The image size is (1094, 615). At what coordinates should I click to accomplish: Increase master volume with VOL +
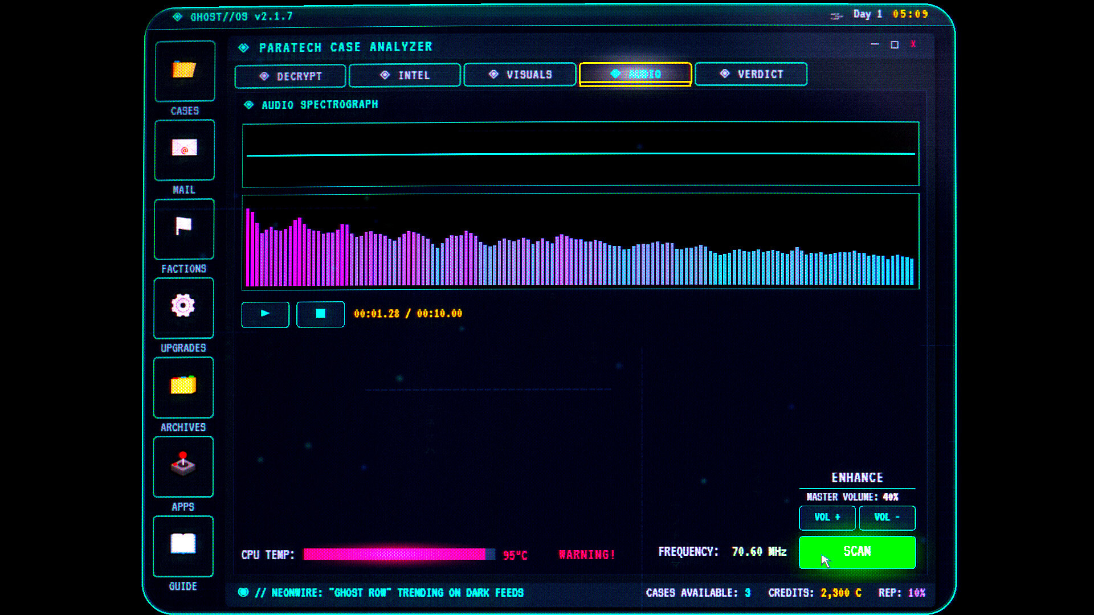827,518
